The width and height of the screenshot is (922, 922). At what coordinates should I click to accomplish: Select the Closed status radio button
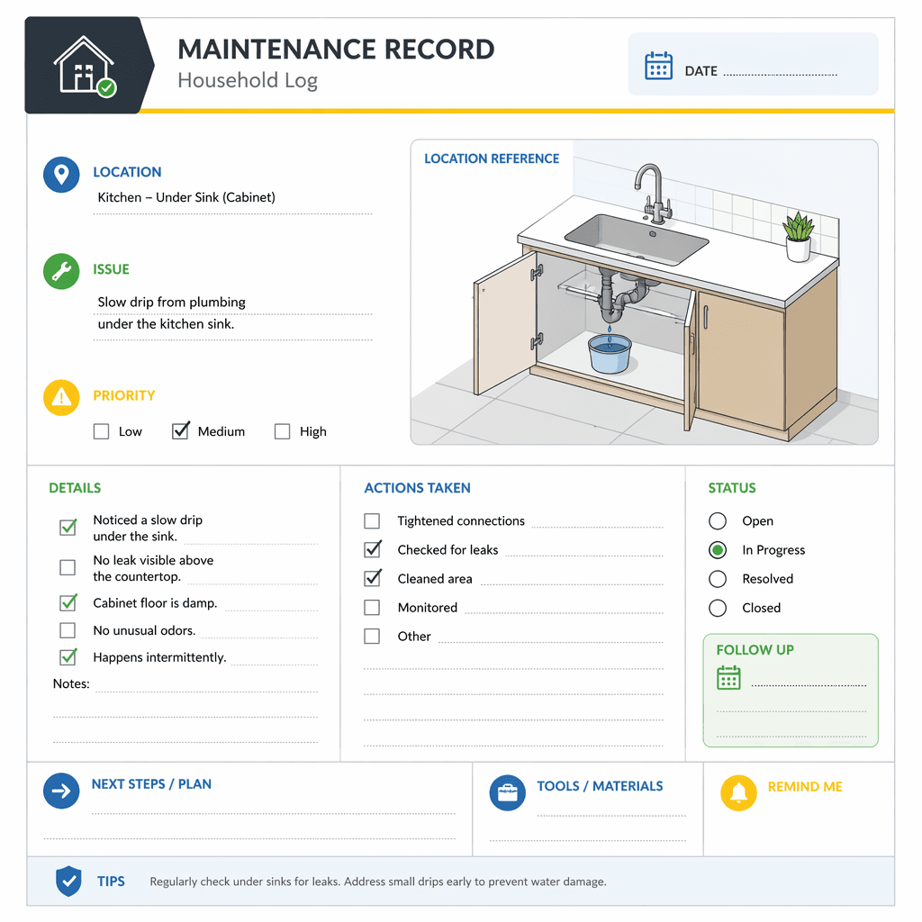pos(718,608)
